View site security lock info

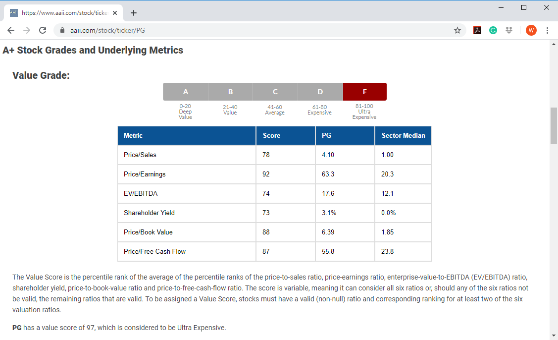click(x=62, y=30)
